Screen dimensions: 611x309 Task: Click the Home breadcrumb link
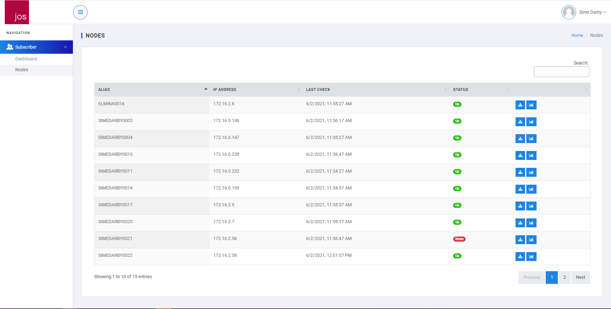(x=577, y=35)
